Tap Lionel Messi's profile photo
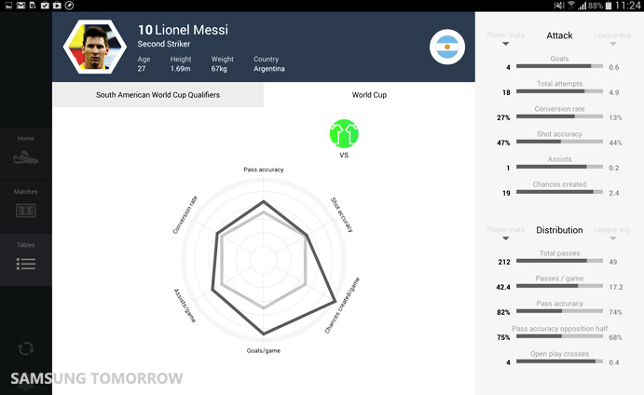This screenshot has height=395, width=644. point(94,47)
